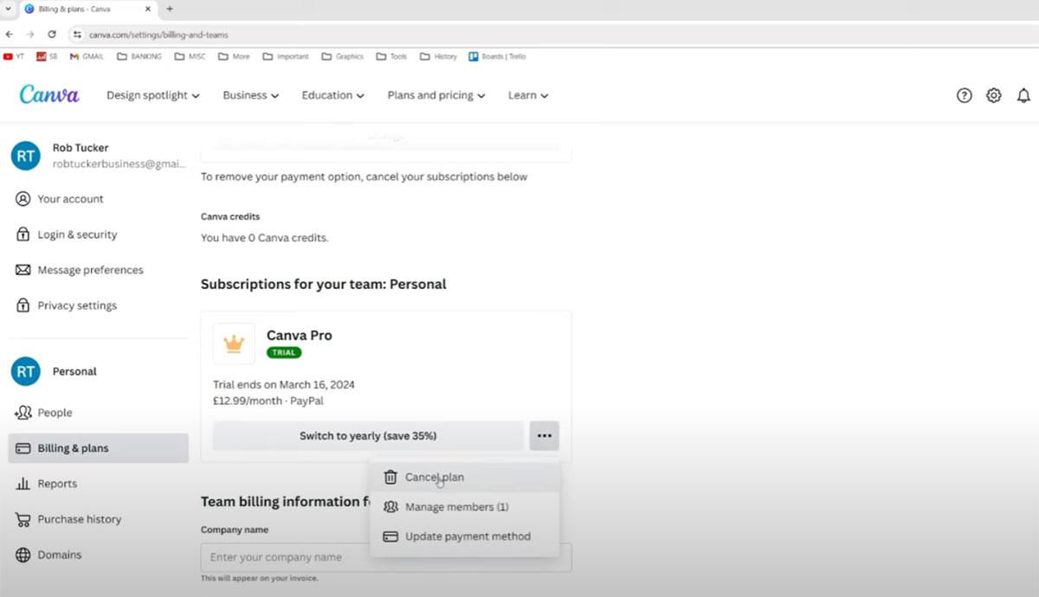1039x597 pixels.
Task: Go back with the browser back arrow
Action: coord(10,35)
